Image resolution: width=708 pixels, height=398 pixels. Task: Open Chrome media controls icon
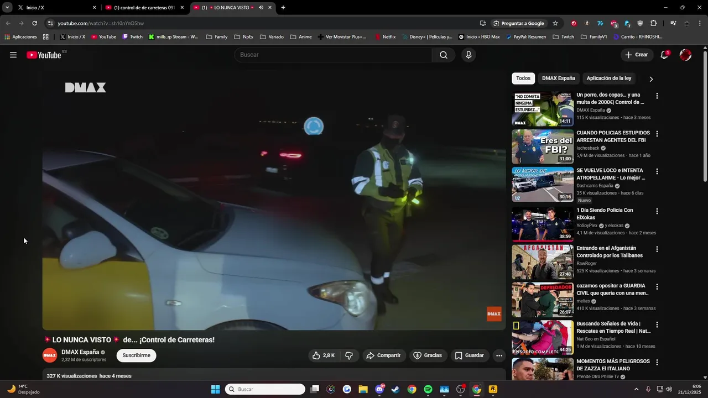click(x=673, y=23)
